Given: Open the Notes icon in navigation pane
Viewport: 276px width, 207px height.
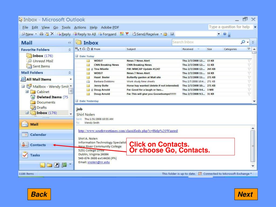Looking at the screenshot, I should point(42,165).
